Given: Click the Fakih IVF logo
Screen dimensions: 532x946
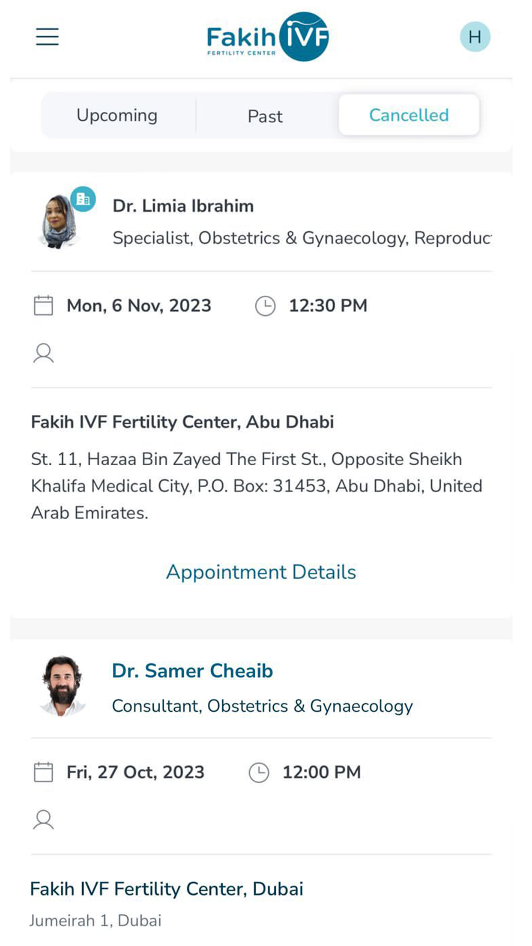Looking at the screenshot, I should 267,37.
